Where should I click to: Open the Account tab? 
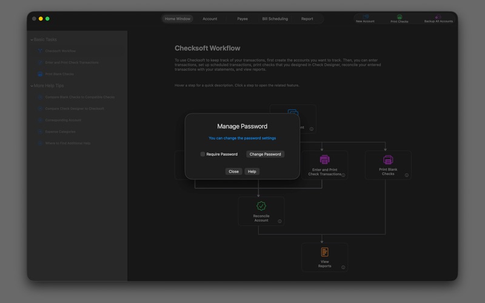pos(210,19)
